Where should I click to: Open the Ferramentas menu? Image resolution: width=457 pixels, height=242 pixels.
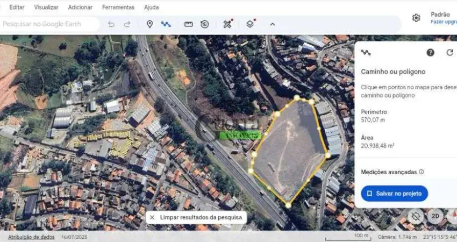point(118,8)
